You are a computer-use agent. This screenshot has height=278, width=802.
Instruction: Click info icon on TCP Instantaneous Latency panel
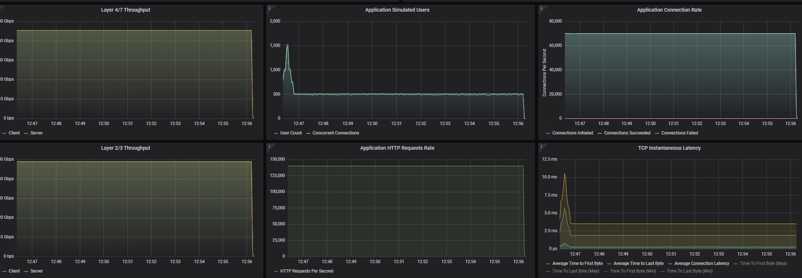coord(541,146)
